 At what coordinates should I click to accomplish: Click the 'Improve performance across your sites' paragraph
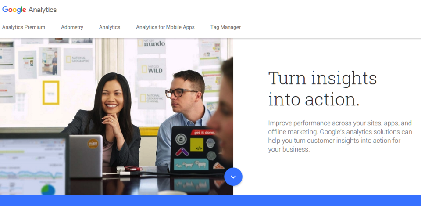339,136
